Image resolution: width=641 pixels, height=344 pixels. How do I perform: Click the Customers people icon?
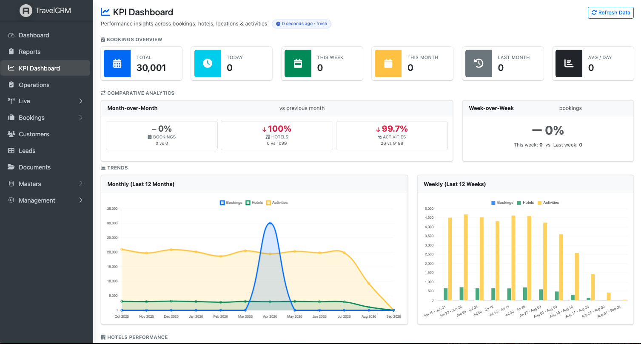click(11, 134)
